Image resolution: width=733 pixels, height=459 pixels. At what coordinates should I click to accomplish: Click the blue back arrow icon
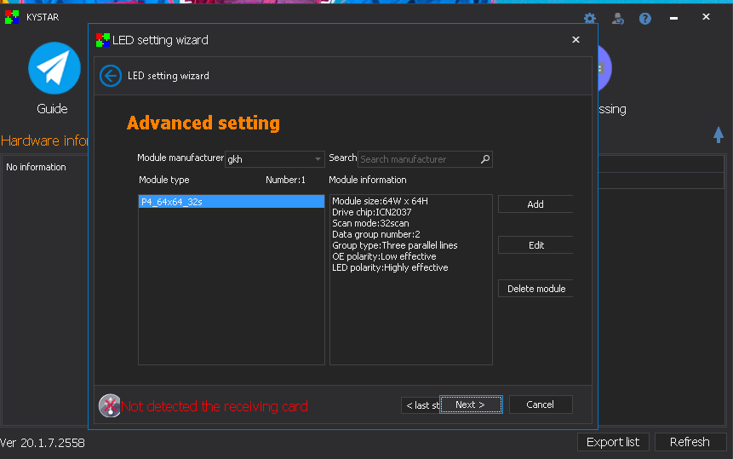click(x=110, y=76)
